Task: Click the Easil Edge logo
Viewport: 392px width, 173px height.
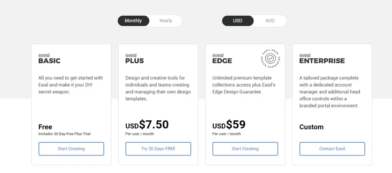Action: coord(222,58)
